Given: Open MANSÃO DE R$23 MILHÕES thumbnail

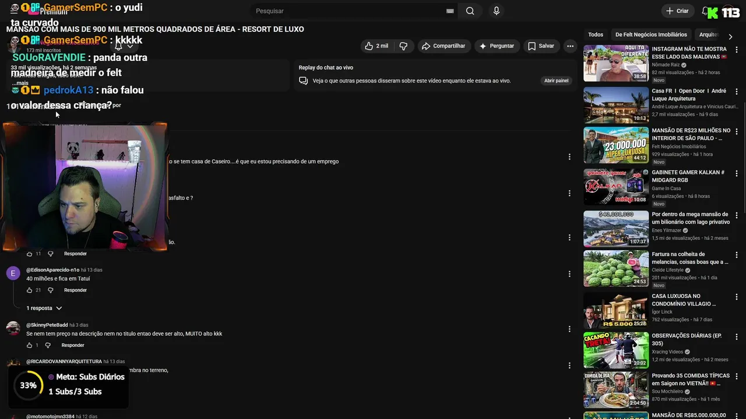Looking at the screenshot, I should click(616, 145).
